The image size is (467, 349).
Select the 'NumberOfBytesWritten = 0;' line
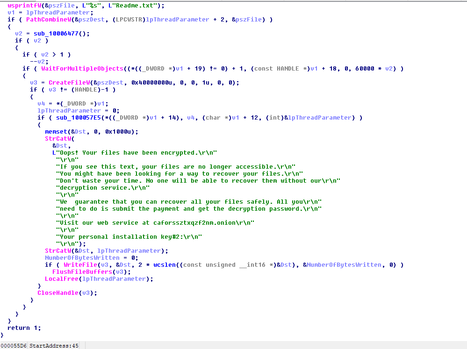click(92, 258)
